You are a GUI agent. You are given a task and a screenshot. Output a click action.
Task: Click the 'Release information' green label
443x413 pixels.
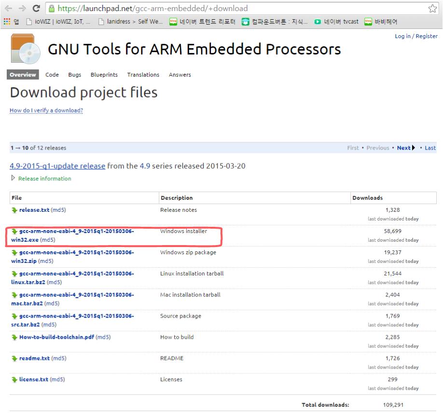(45, 179)
